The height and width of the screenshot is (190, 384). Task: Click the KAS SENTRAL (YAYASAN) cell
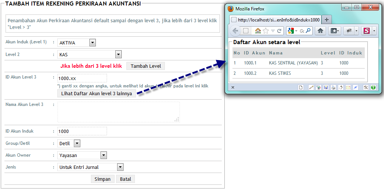(x=293, y=63)
